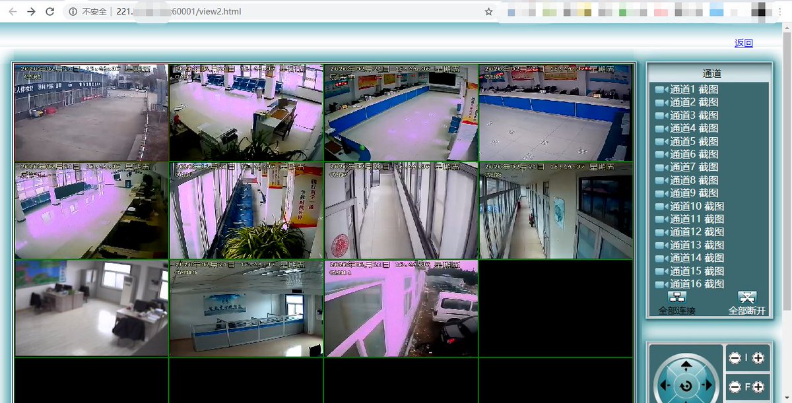Bookmark this page with the star
Image resolution: width=792 pixels, height=403 pixels.
click(488, 11)
